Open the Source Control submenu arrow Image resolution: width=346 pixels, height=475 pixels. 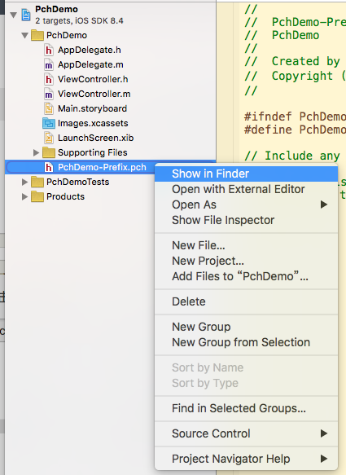point(324,433)
